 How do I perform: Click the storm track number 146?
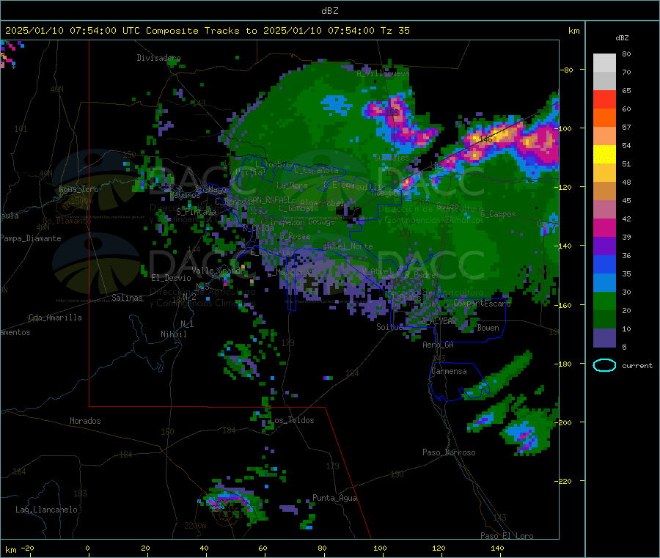point(485,139)
